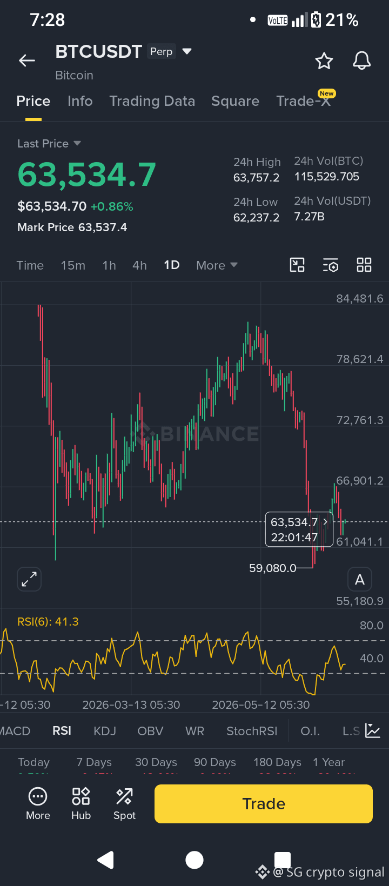
Task: Tap the 2026-03-13 05:30 date label
Action: click(x=131, y=705)
